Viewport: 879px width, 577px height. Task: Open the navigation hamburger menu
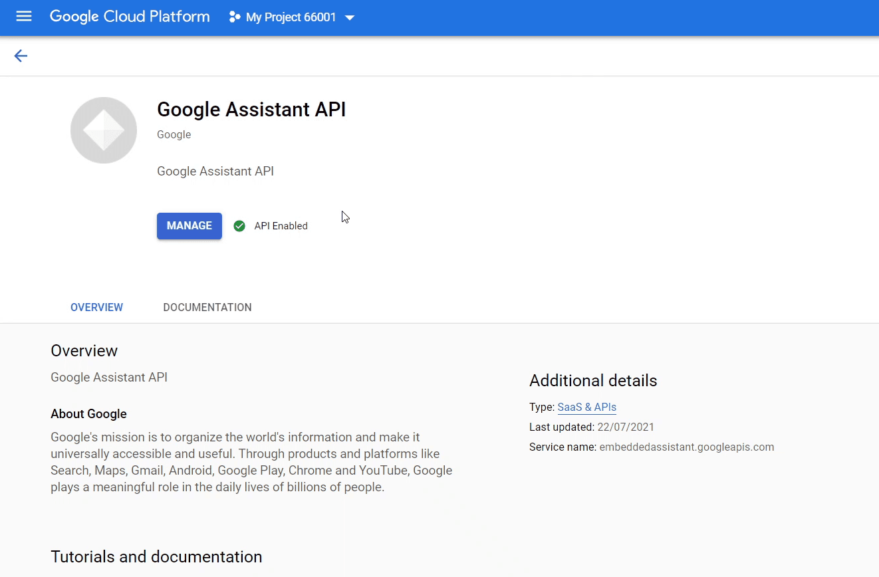(24, 17)
